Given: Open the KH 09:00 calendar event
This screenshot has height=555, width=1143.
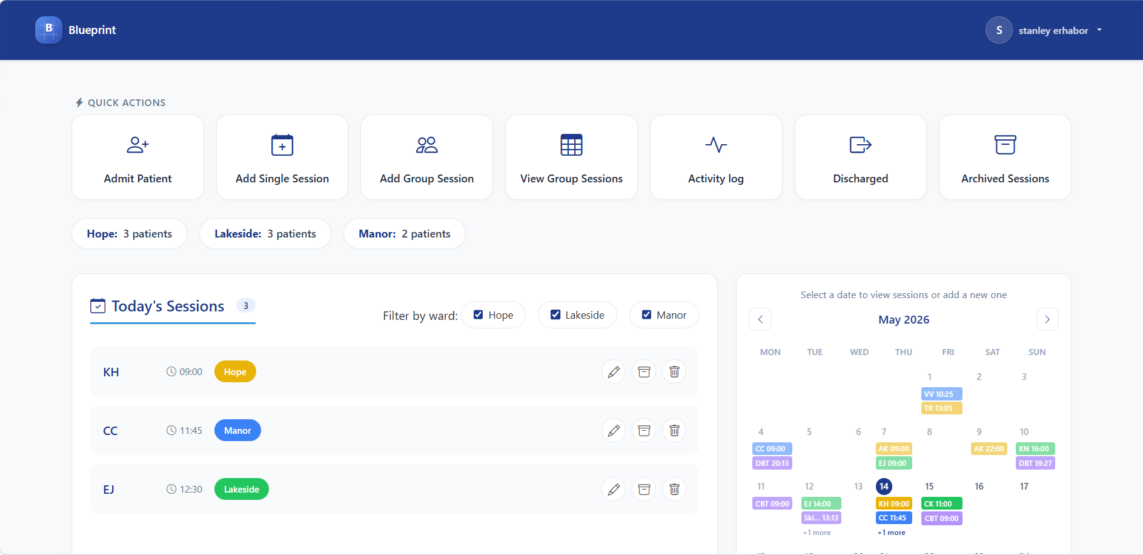Looking at the screenshot, I should (x=894, y=504).
